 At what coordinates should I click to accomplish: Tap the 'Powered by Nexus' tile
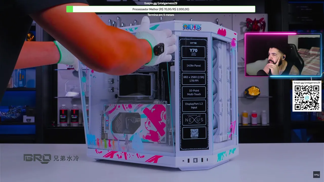coord(194,119)
